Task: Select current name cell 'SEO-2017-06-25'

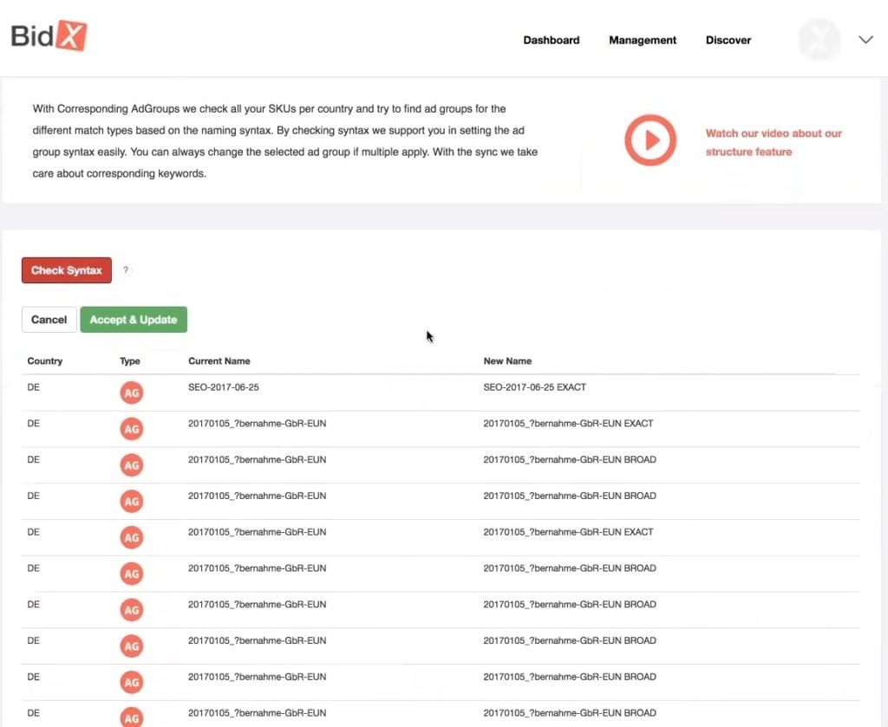Action: (x=223, y=387)
